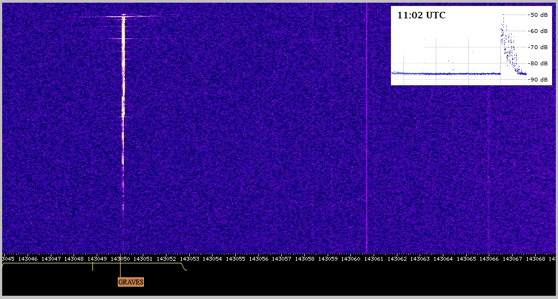558x299 pixels.
Task: Click the 143051 frequency tick label
Action: (x=143, y=259)
